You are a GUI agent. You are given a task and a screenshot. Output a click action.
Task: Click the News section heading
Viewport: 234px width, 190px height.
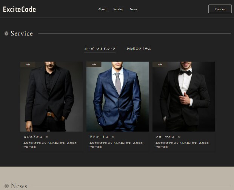[x=19, y=186]
